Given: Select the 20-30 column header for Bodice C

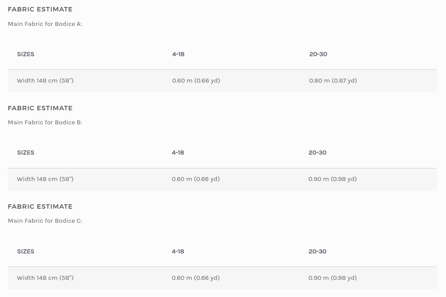Looking at the screenshot, I should coord(317,251).
